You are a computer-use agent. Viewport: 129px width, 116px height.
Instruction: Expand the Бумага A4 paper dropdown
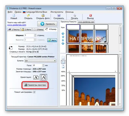point(55,61)
